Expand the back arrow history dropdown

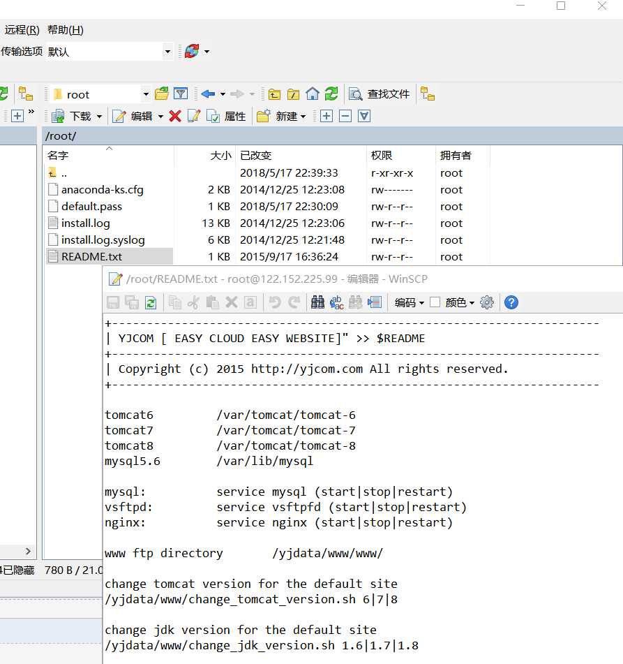pos(223,94)
